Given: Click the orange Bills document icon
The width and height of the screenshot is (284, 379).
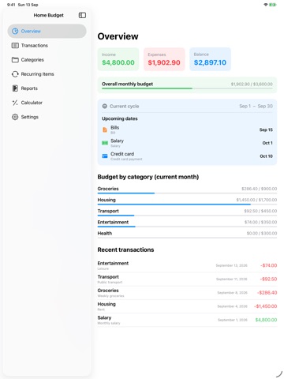Looking at the screenshot, I should click(x=105, y=129).
